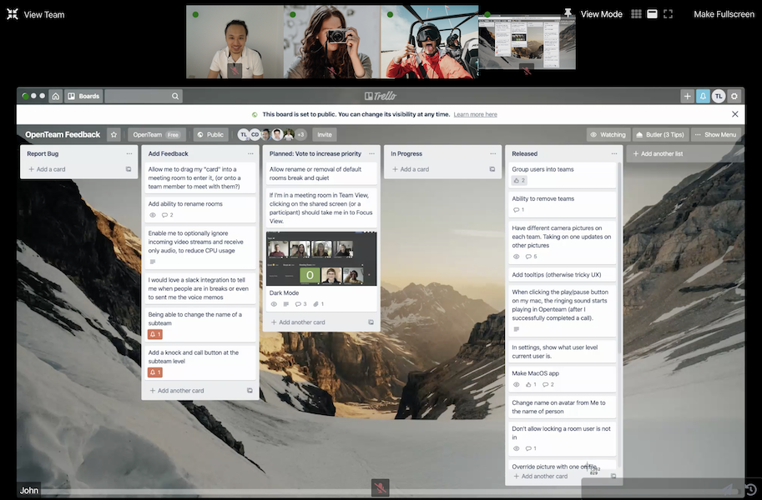
Task: Go to Trello home icon
Action: pyautogui.click(x=55, y=96)
